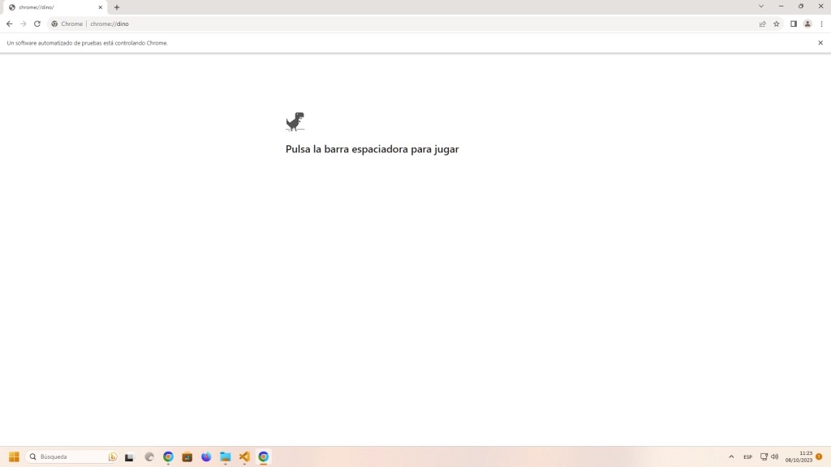Open Chrome three-dot menu
831x467 pixels.
[x=821, y=24]
